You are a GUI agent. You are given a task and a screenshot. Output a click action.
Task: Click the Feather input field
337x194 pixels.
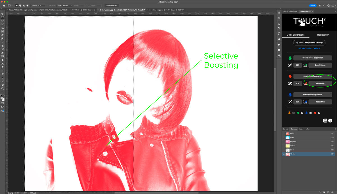(42, 5)
